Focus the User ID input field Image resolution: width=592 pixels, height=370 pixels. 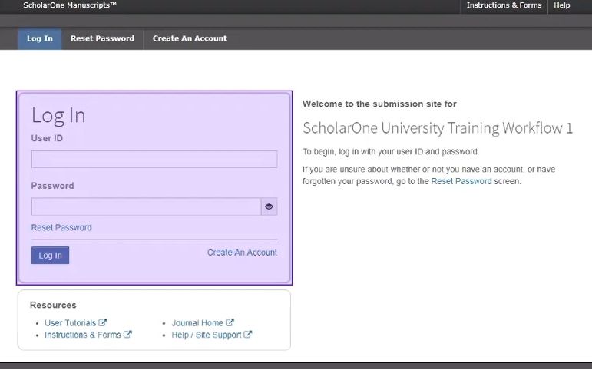click(x=154, y=159)
